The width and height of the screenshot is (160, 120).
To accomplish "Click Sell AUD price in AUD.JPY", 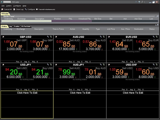I will coord(67,72).
